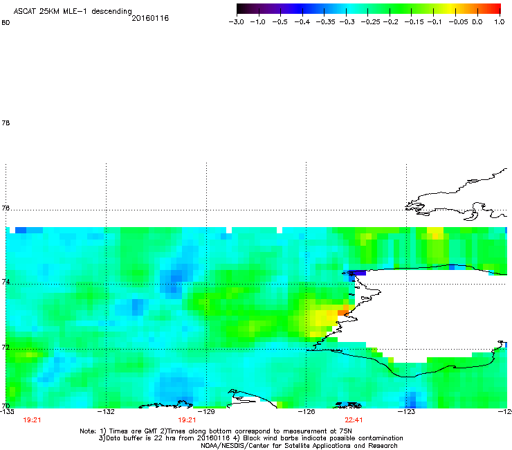Click the -135 longitude label
This screenshot has width=512, height=450.
coord(7,412)
